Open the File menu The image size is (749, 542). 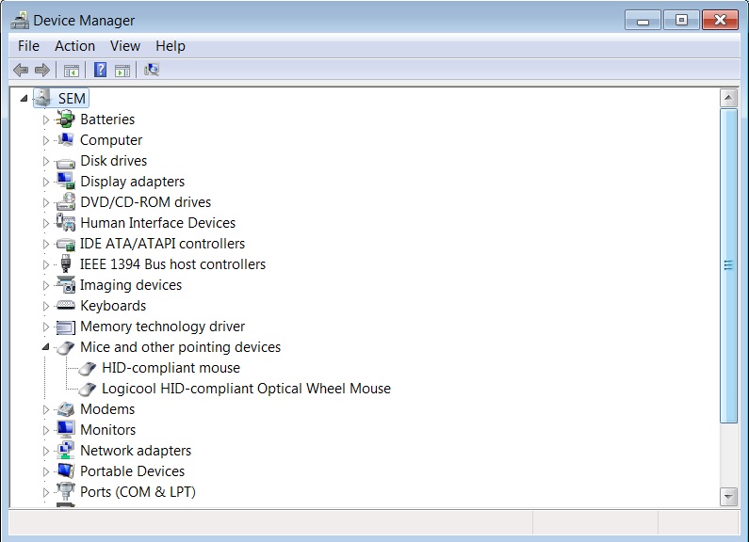click(28, 46)
